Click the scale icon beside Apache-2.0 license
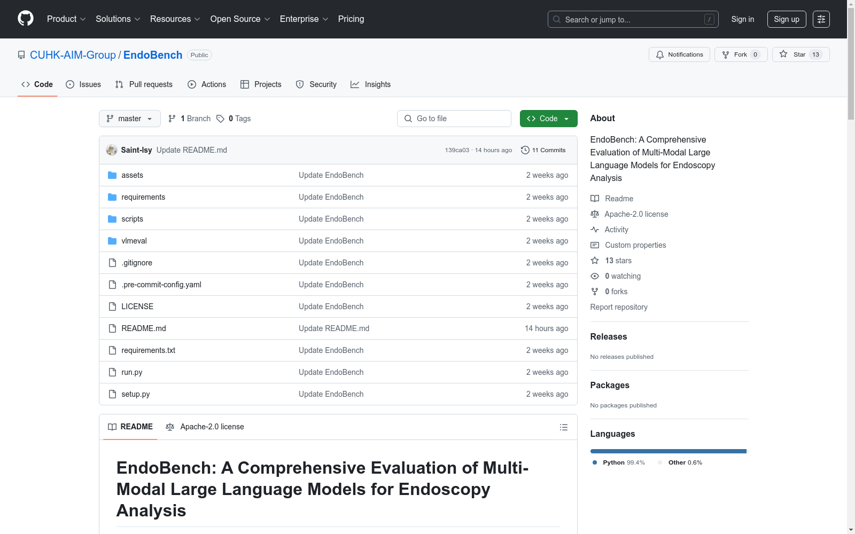The height and width of the screenshot is (534, 855). point(595,214)
